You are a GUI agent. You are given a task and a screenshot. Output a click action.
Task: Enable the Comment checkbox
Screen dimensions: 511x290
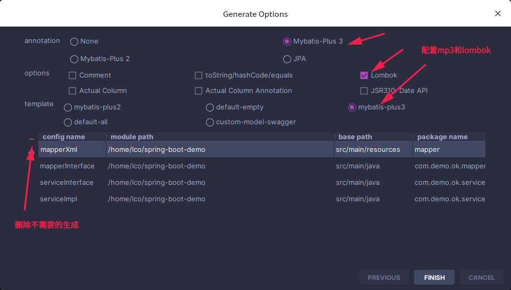[x=73, y=75]
